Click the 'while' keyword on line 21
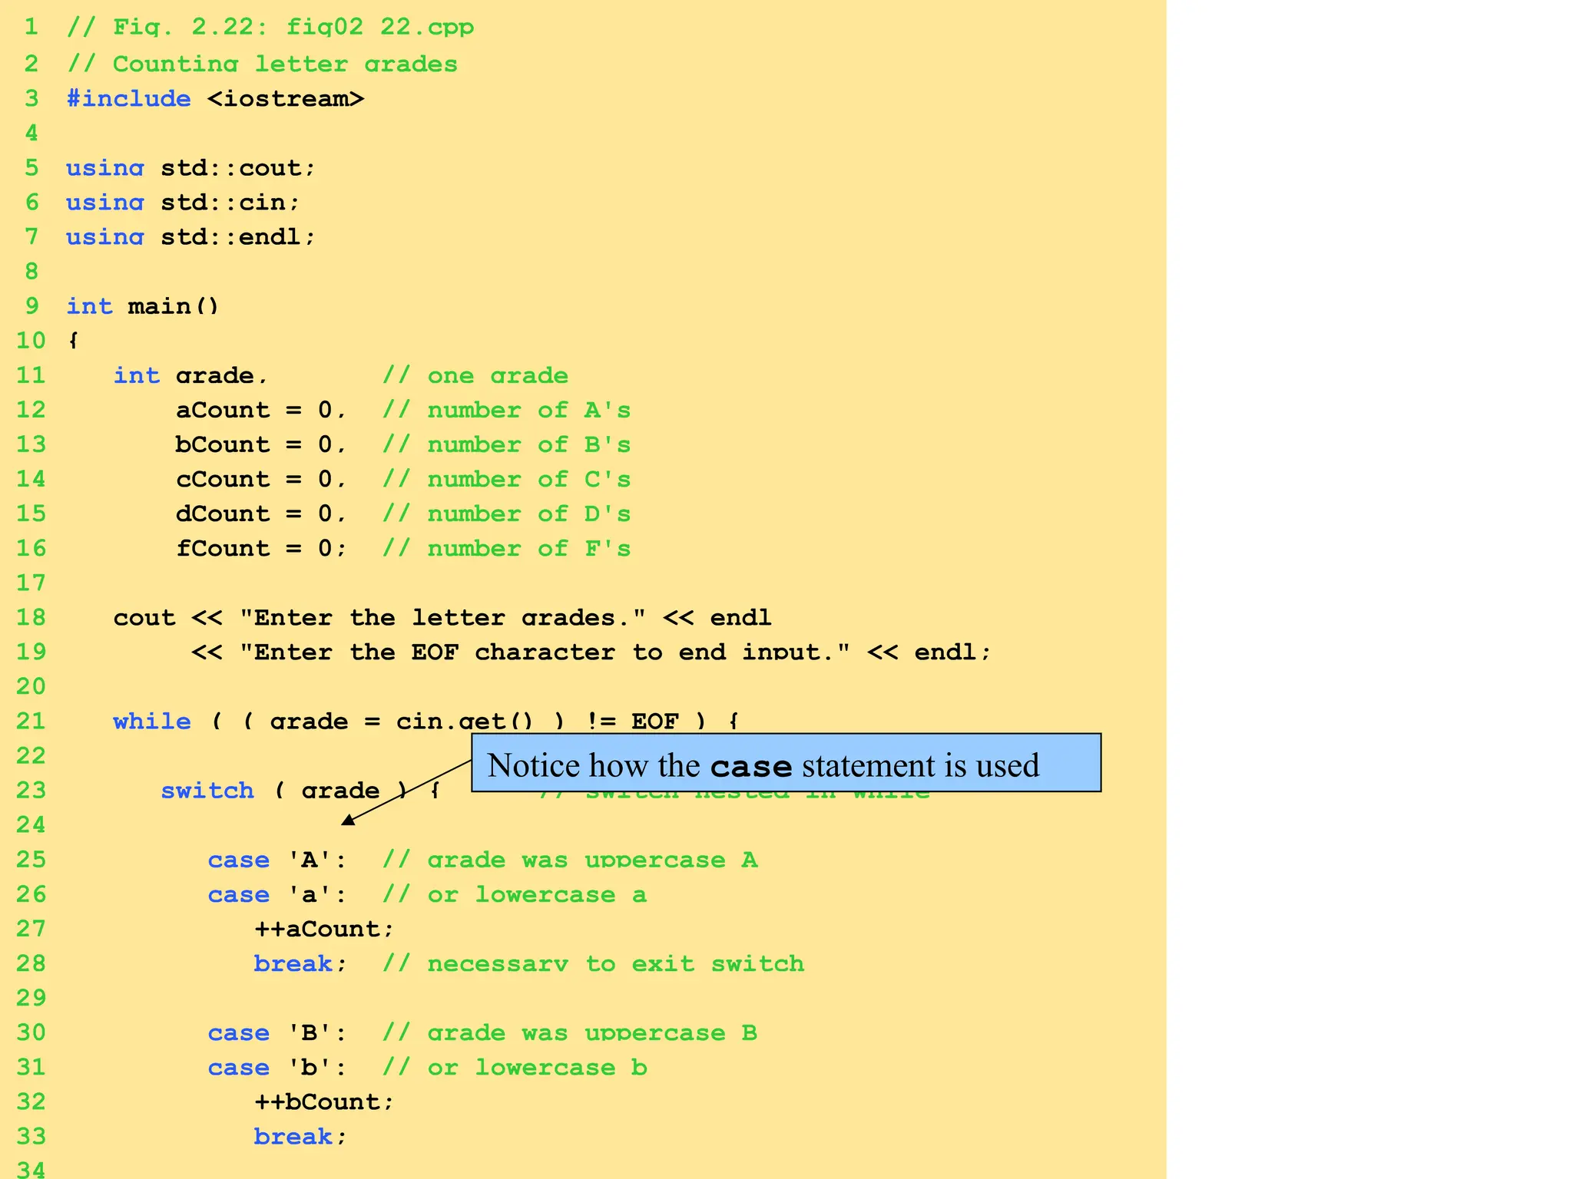 pyautogui.click(x=152, y=722)
